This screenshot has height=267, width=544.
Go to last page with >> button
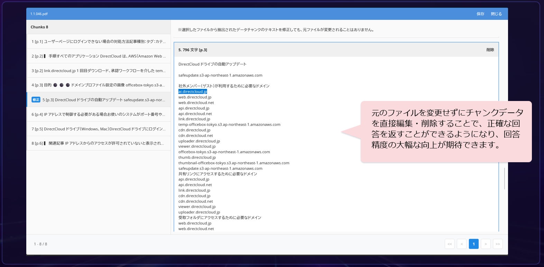pos(498,244)
